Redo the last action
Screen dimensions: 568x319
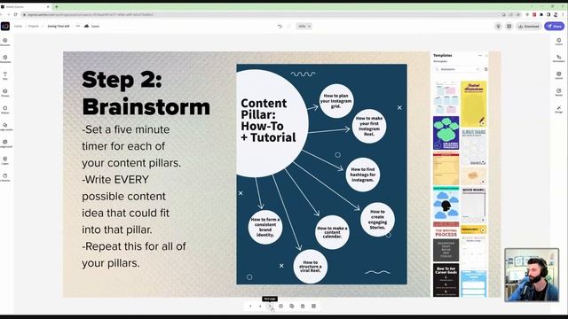(289, 26)
